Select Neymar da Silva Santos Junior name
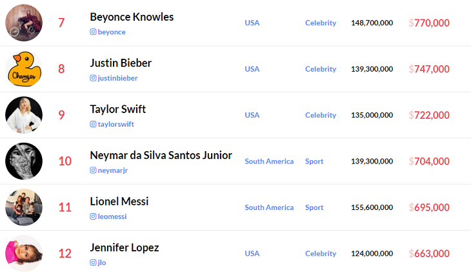Screen dimensions: 471x272 coord(161,156)
